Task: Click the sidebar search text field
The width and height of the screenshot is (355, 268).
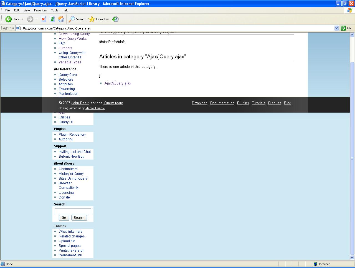Action: (73, 211)
